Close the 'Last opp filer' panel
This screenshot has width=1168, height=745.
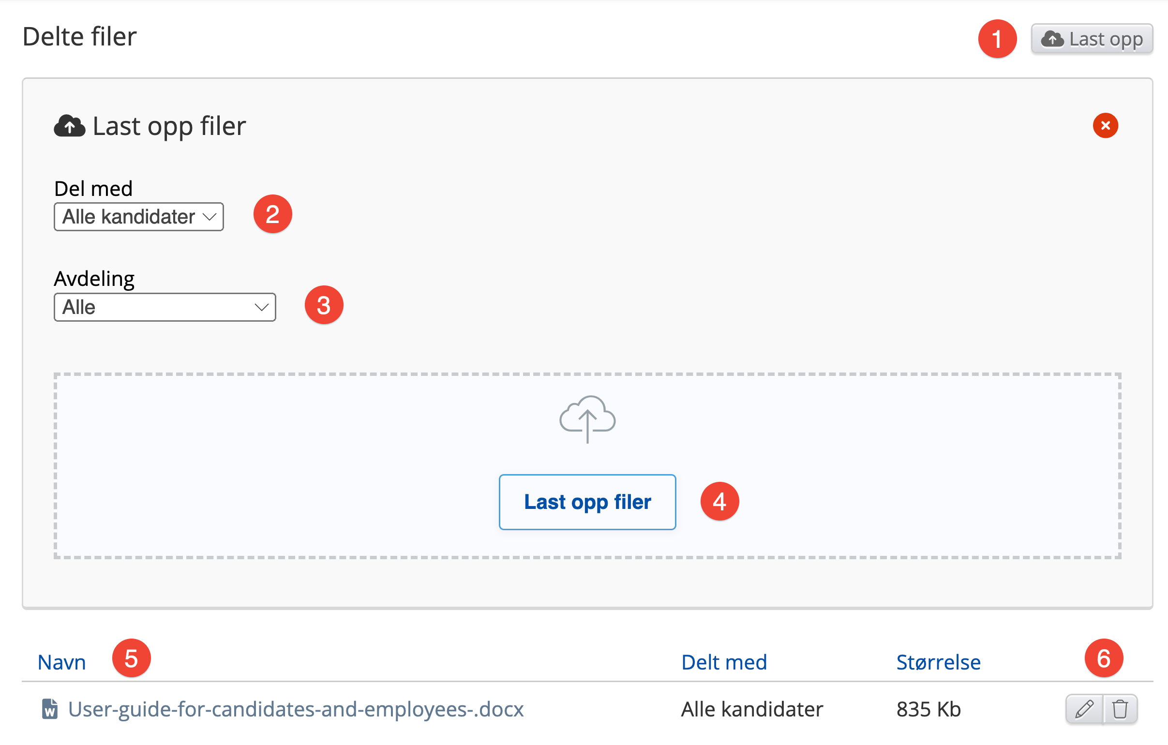point(1105,126)
